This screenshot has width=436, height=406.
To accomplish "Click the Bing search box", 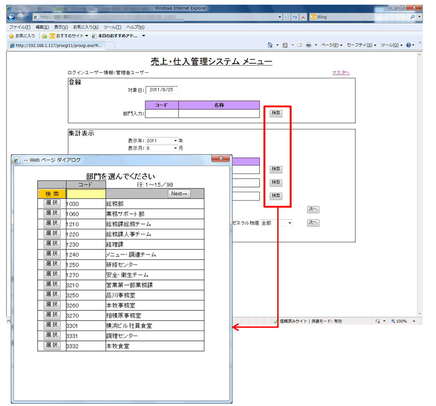I will point(360,17).
